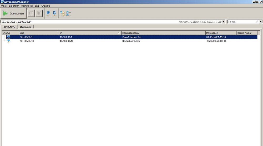The image size is (263, 146).
Task: Open the IP range history dropdown
Action: (224, 22)
